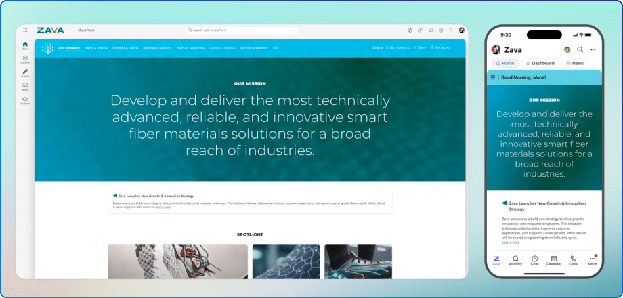Click Learn more link in the desktop news card

[x=163, y=207]
